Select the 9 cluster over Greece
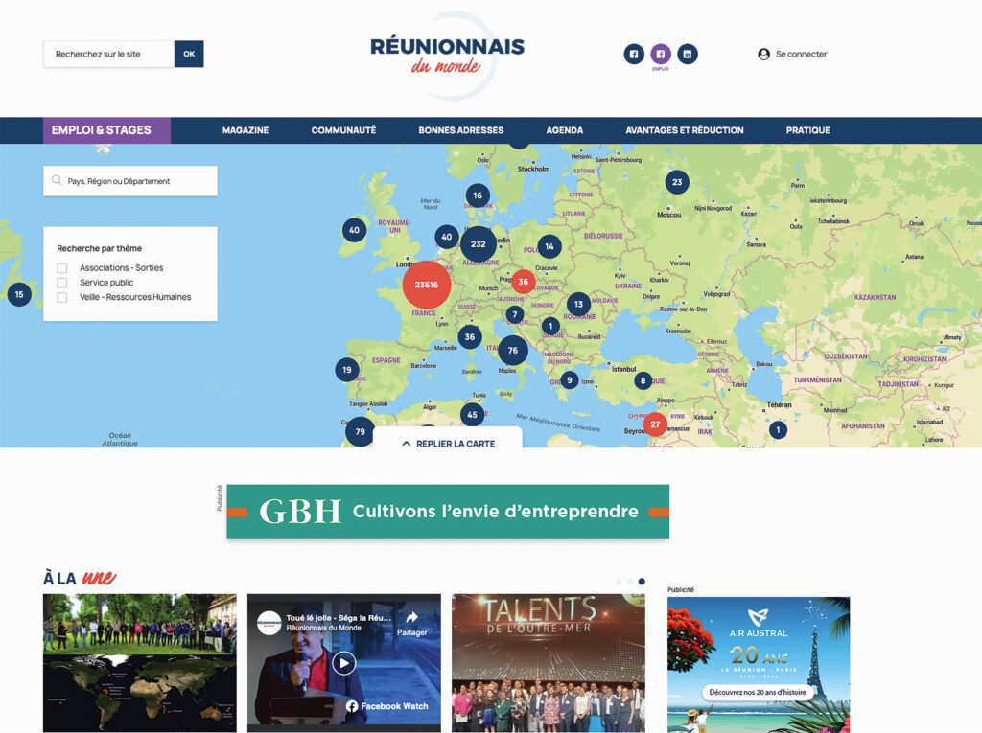 point(570,380)
